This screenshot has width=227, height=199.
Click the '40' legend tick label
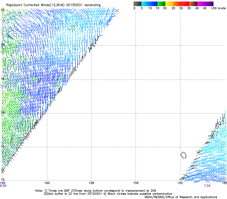197,8
